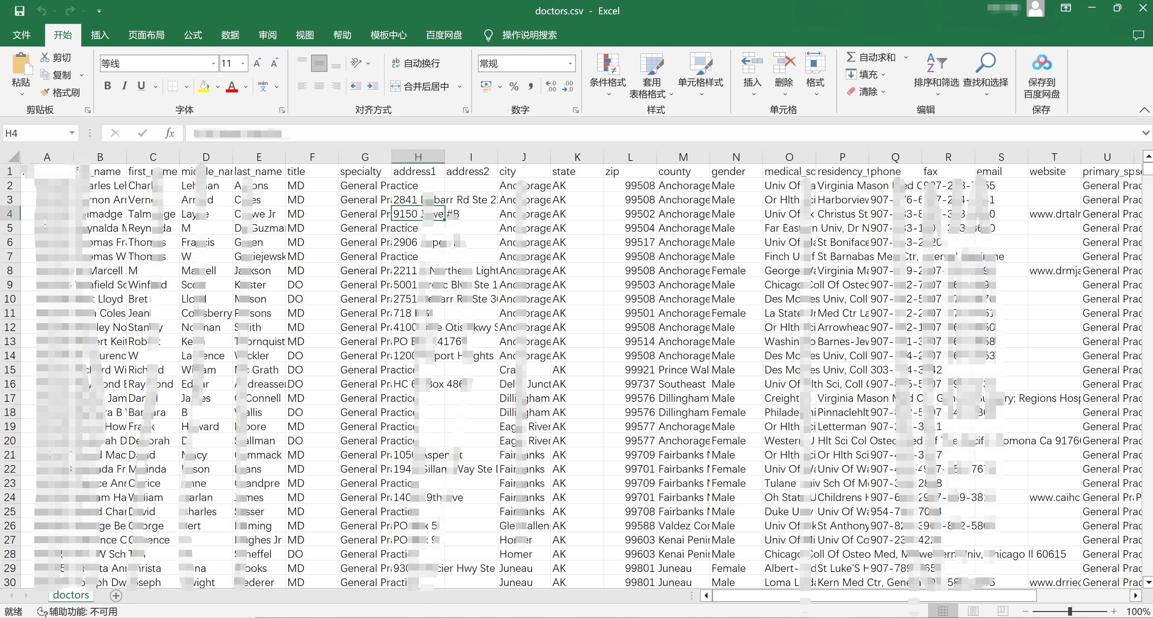Add a new sheet with the plus icon
The height and width of the screenshot is (618, 1153).
116,596
